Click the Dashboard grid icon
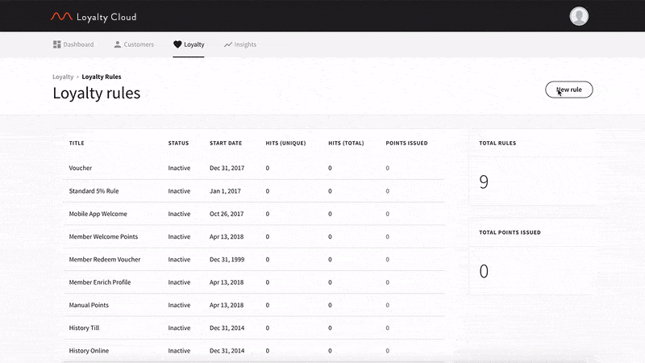The image size is (645, 363). [56, 44]
